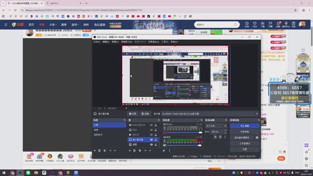The image size is (313, 176).
Task: Open Douyu hamburger menu icon
Action: [x=6, y=25]
